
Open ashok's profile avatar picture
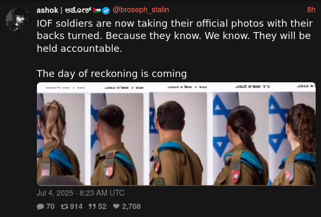(x=19, y=20)
